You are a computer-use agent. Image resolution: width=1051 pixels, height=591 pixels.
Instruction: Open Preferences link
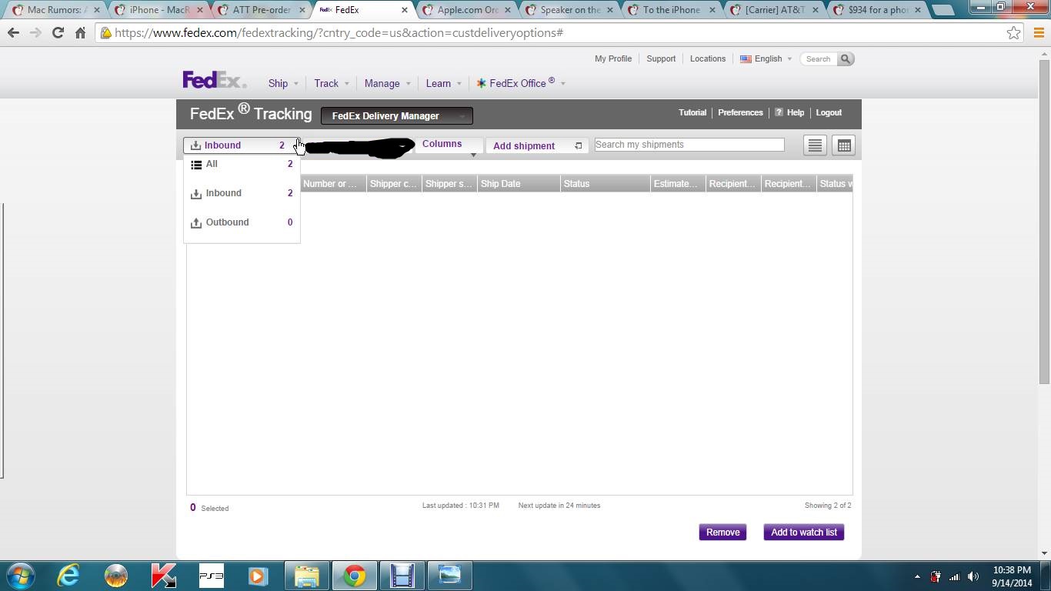[740, 112]
